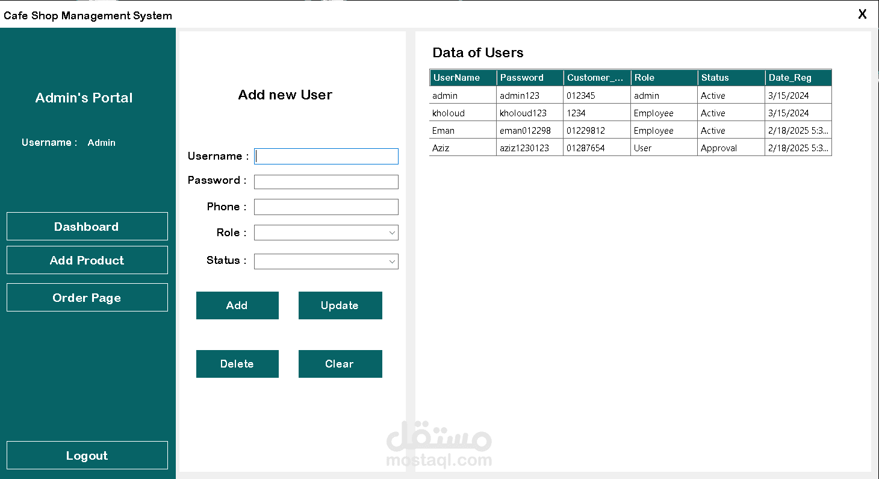Screen dimensions: 879x479
Task: Select the kholoud row in users table
Action: 630,113
